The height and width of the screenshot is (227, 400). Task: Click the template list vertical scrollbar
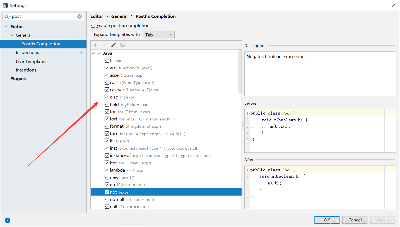tap(239, 72)
